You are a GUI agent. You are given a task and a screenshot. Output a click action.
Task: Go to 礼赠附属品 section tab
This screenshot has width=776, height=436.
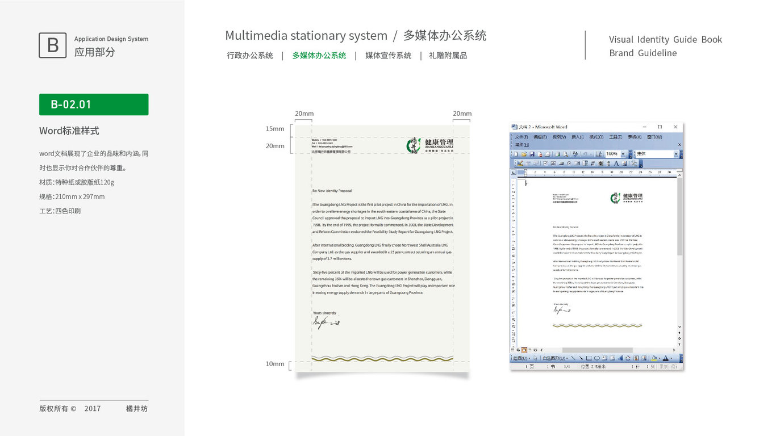pyautogui.click(x=448, y=56)
